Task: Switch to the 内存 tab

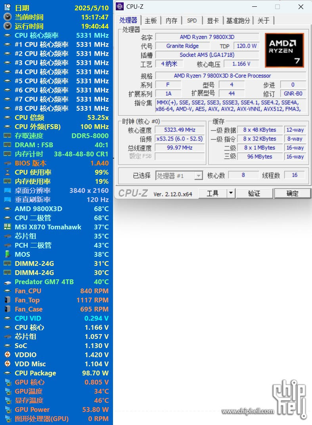Action: tap(171, 21)
